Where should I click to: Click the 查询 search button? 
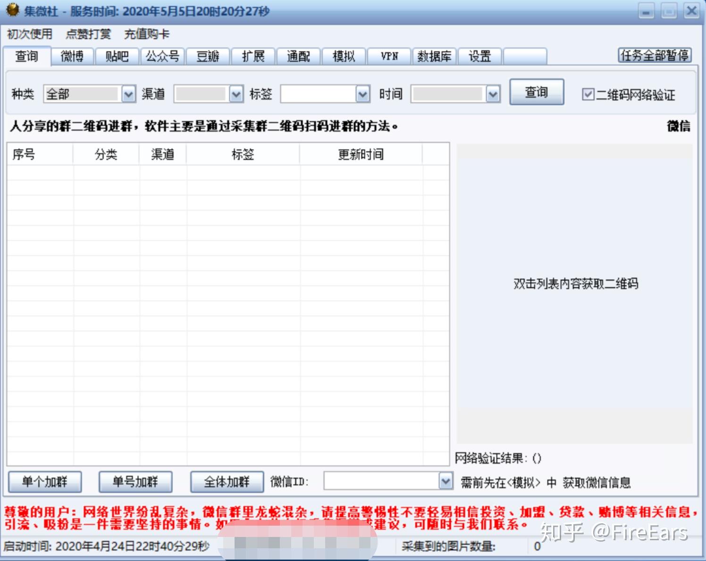click(x=537, y=92)
